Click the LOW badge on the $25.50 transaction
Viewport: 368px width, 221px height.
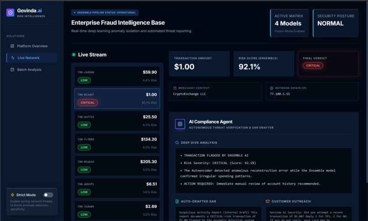pyautogui.click(x=84, y=125)
